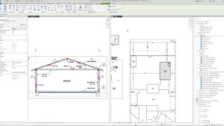
Task: Select the Modify arrow tool
Action: click(x=1, y=7)
